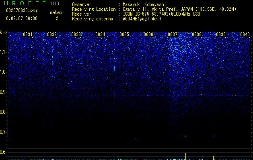Viewport: 253px width, 160px height.
Task: Click the 0632 time marker
Action: coord(52,34)
